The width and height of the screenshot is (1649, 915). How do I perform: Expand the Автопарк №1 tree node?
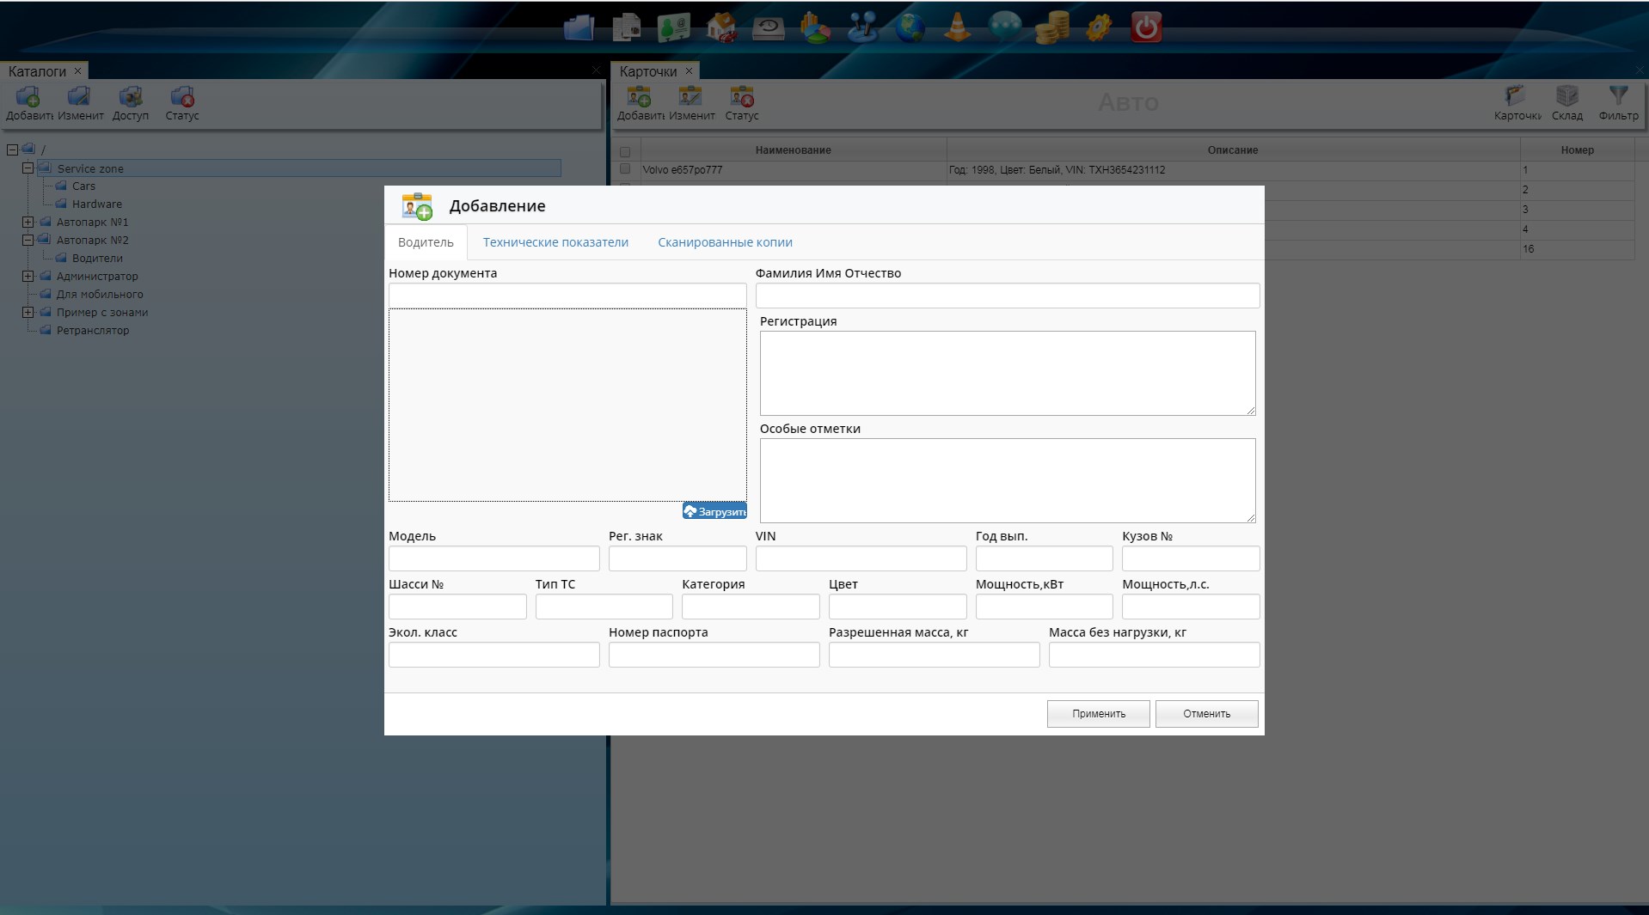tap(28, 223)
